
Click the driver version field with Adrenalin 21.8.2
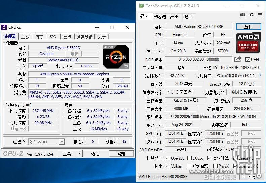pyautogui.click(x=213, y=117)
